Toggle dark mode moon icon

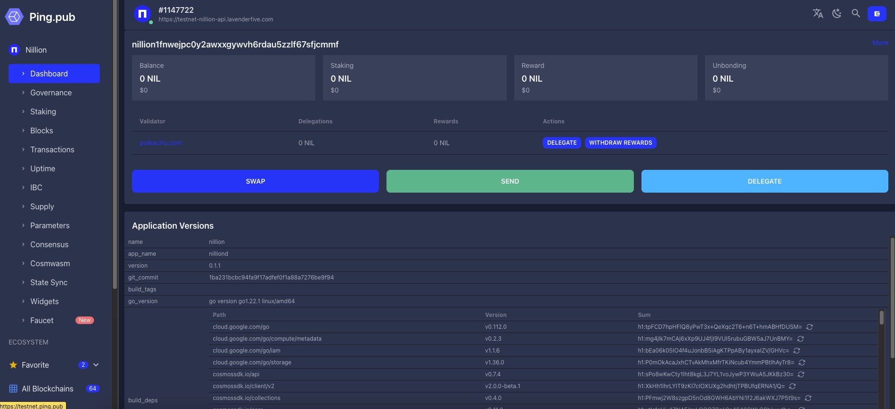coord(837,14)
